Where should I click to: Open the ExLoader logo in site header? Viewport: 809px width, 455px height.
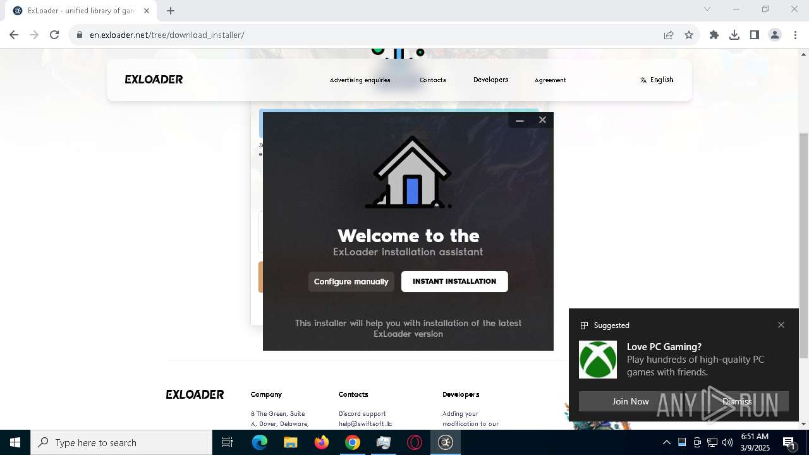[154, 80]
